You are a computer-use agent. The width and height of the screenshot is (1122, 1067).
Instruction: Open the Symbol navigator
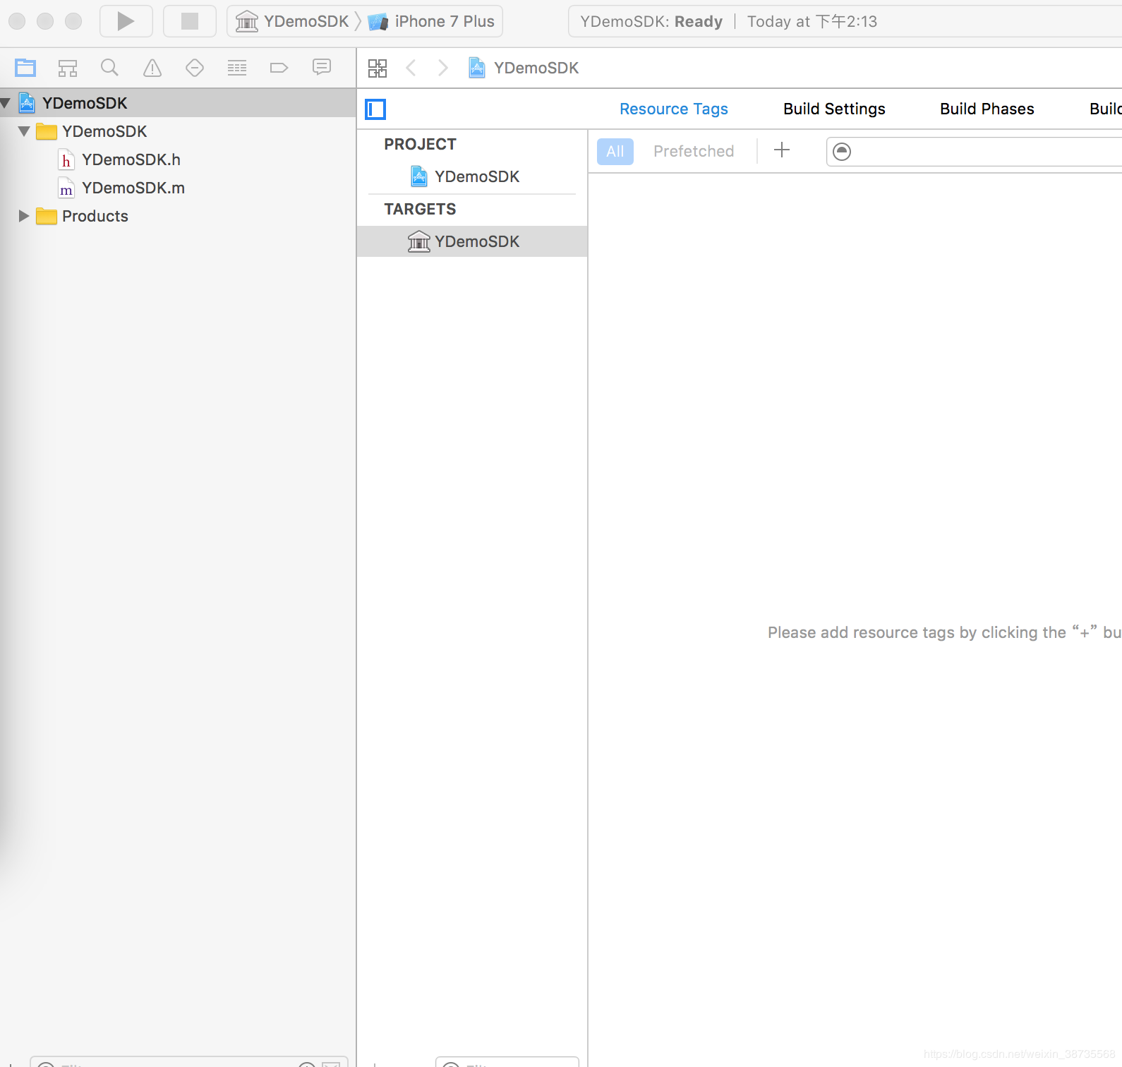click(68, 68)
